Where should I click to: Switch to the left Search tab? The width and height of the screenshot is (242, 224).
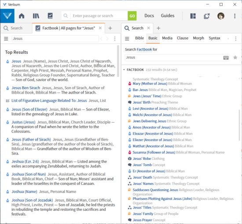coord(13,28)
